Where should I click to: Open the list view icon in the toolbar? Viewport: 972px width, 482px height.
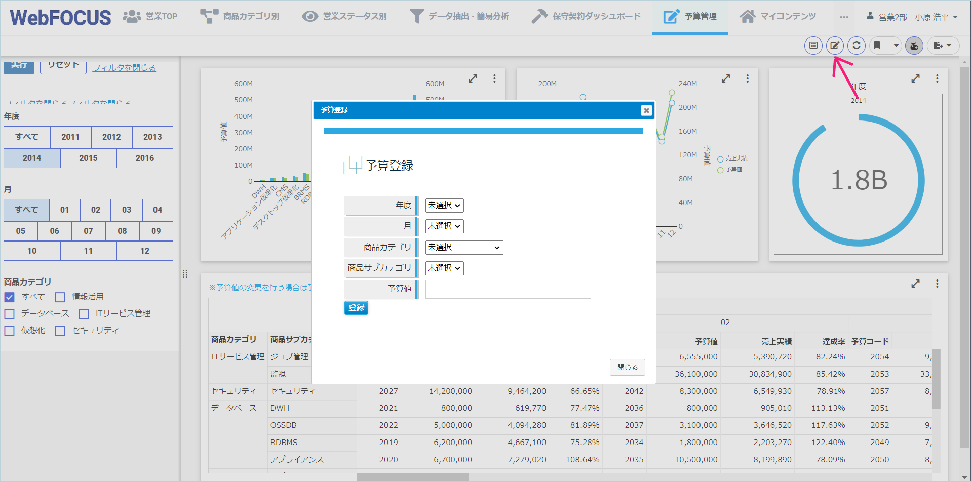click(x=813, y=46)
